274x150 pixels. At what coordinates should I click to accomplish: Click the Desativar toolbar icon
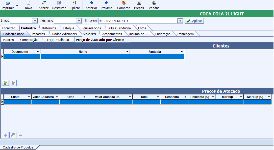click(x=59, y=3)
